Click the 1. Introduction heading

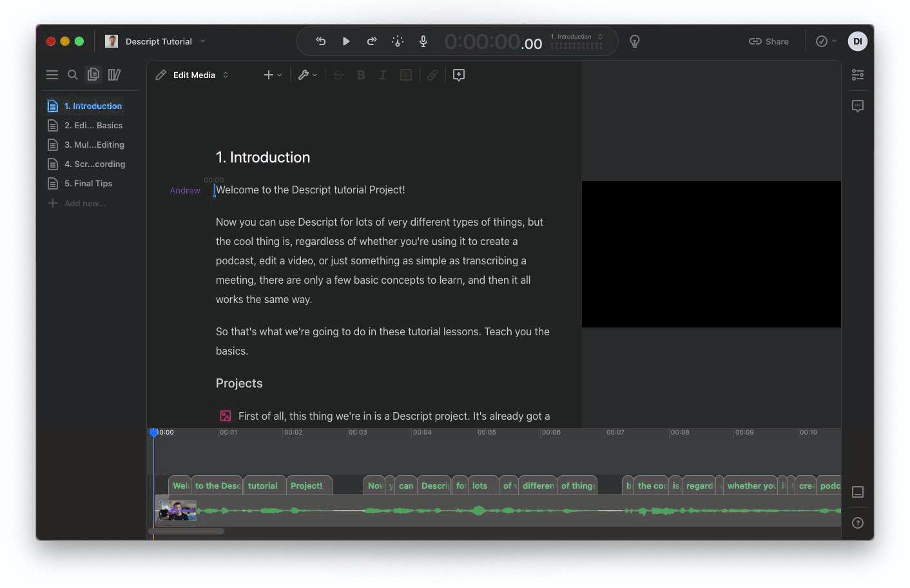pos(263,157)
